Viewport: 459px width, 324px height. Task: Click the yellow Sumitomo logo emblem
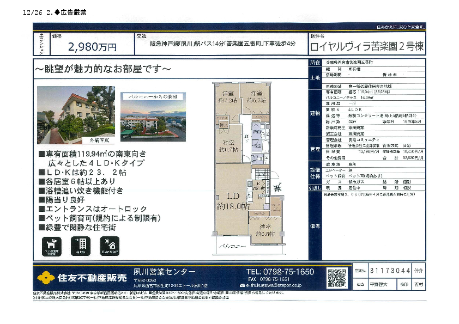pos(46,278)
